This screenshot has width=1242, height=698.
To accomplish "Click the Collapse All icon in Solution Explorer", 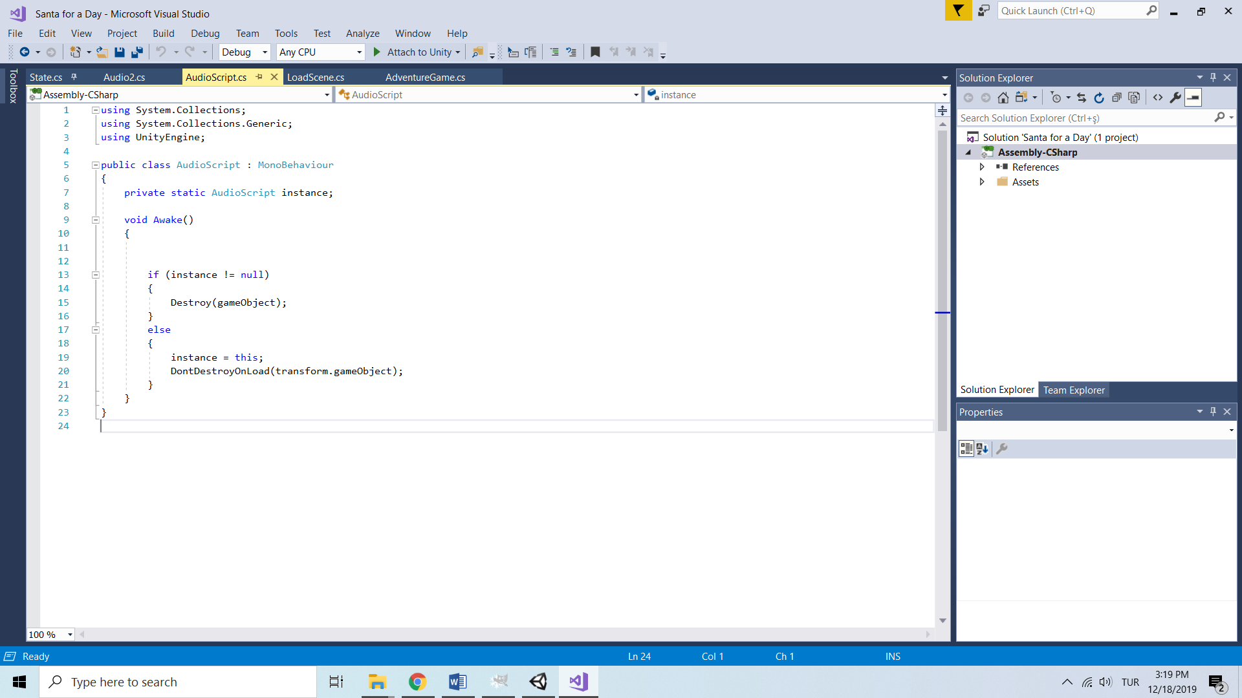I will [x=1117, y=98].
